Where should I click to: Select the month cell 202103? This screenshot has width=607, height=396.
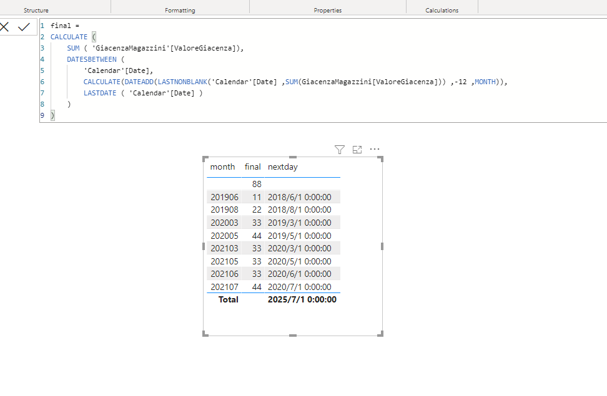[x=225, y=248]
